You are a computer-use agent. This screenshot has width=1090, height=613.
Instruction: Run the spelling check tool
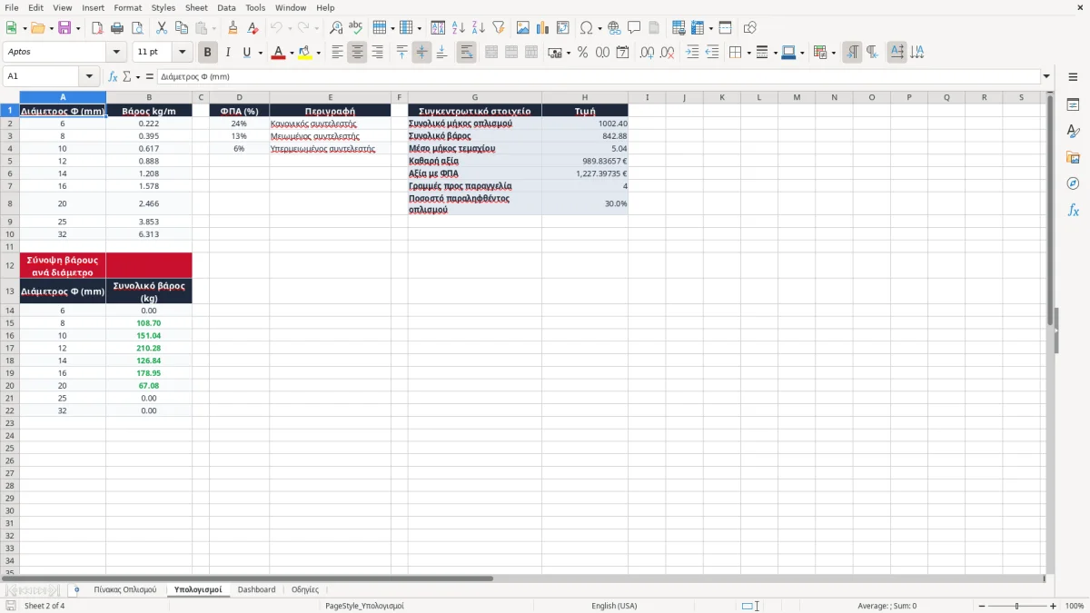[x=356, y=28]
